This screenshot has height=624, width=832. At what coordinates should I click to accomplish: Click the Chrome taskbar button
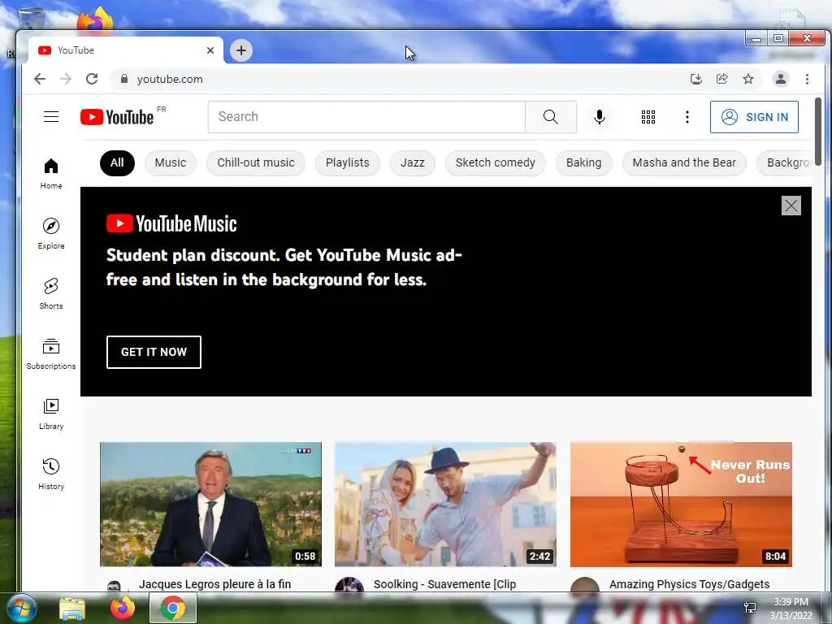tap(173, 608)
